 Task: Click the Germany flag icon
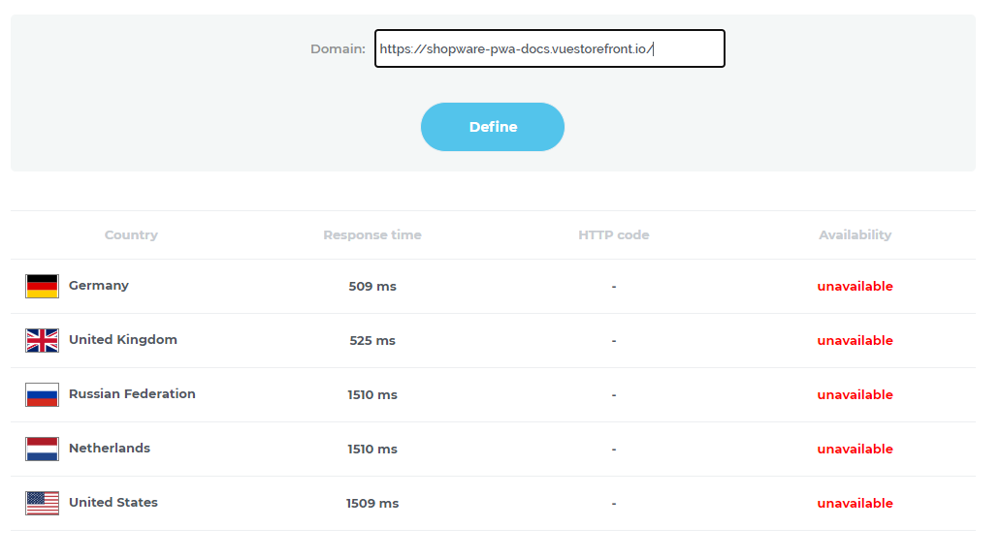click(x=41, y=286)
